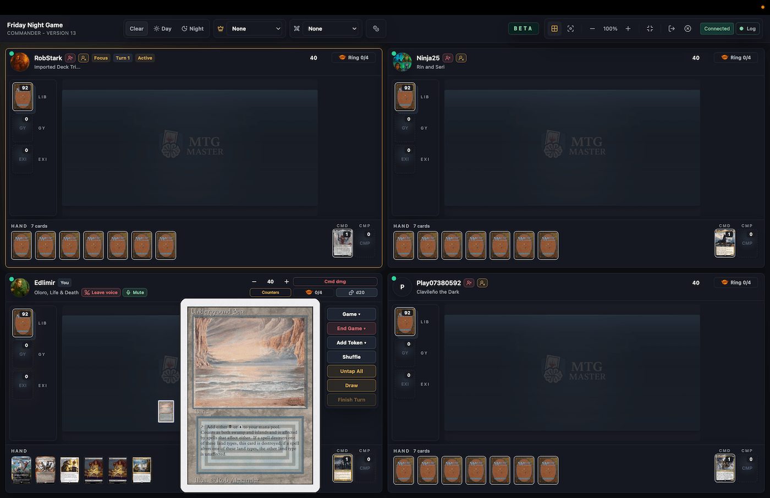Image resolution: width=770 pixels, height=498 pixels.
Task: Open the Add Token dropdown
Action: coord(351,343)
